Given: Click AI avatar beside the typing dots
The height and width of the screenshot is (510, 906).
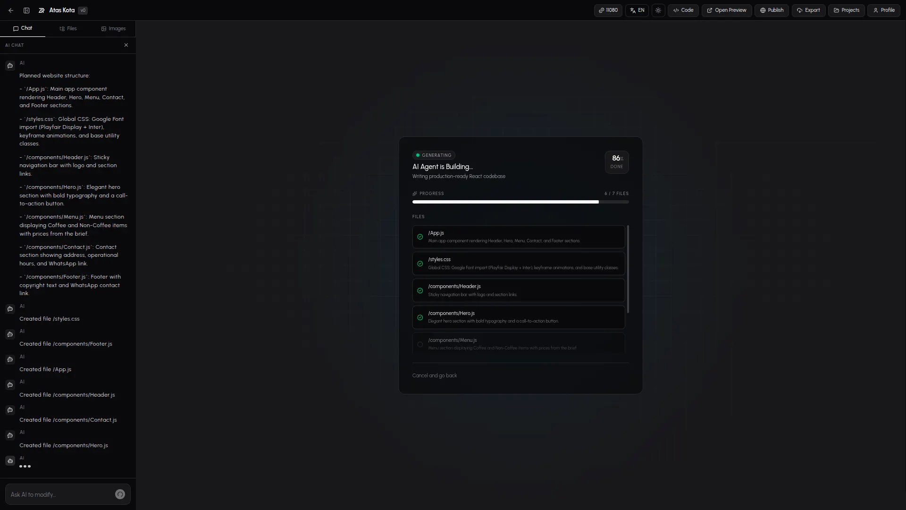Looking at the screenshot, I should [10, 461].
